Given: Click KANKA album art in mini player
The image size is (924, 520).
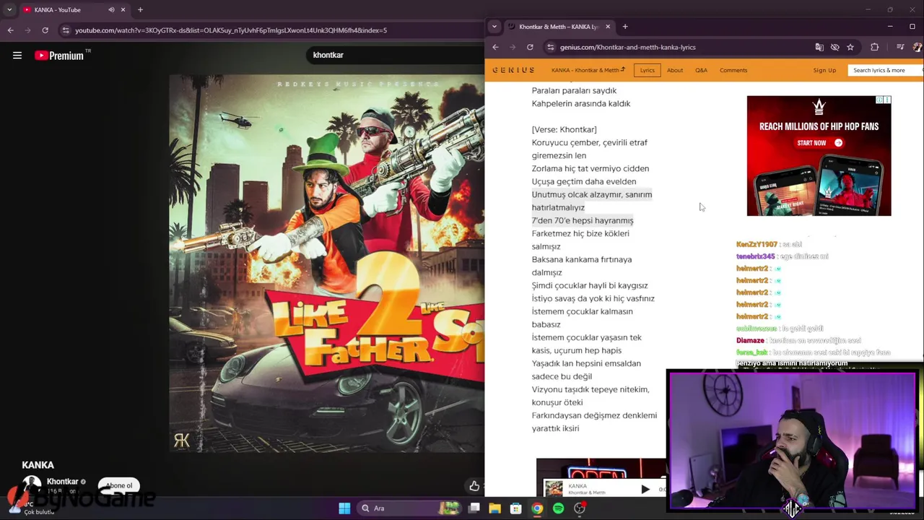Looking at the screenshot, I should [x=554, y=489].
